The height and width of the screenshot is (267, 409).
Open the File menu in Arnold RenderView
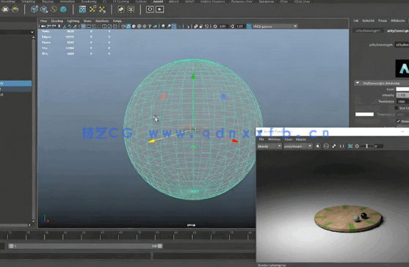(x=261, y=139)
